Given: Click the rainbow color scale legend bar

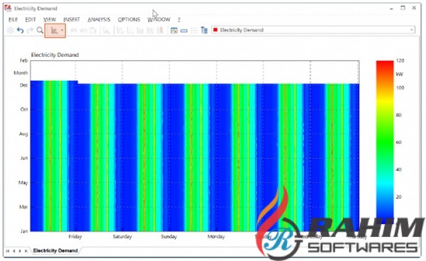Looking at the screenshot, I should coord(385,142).
